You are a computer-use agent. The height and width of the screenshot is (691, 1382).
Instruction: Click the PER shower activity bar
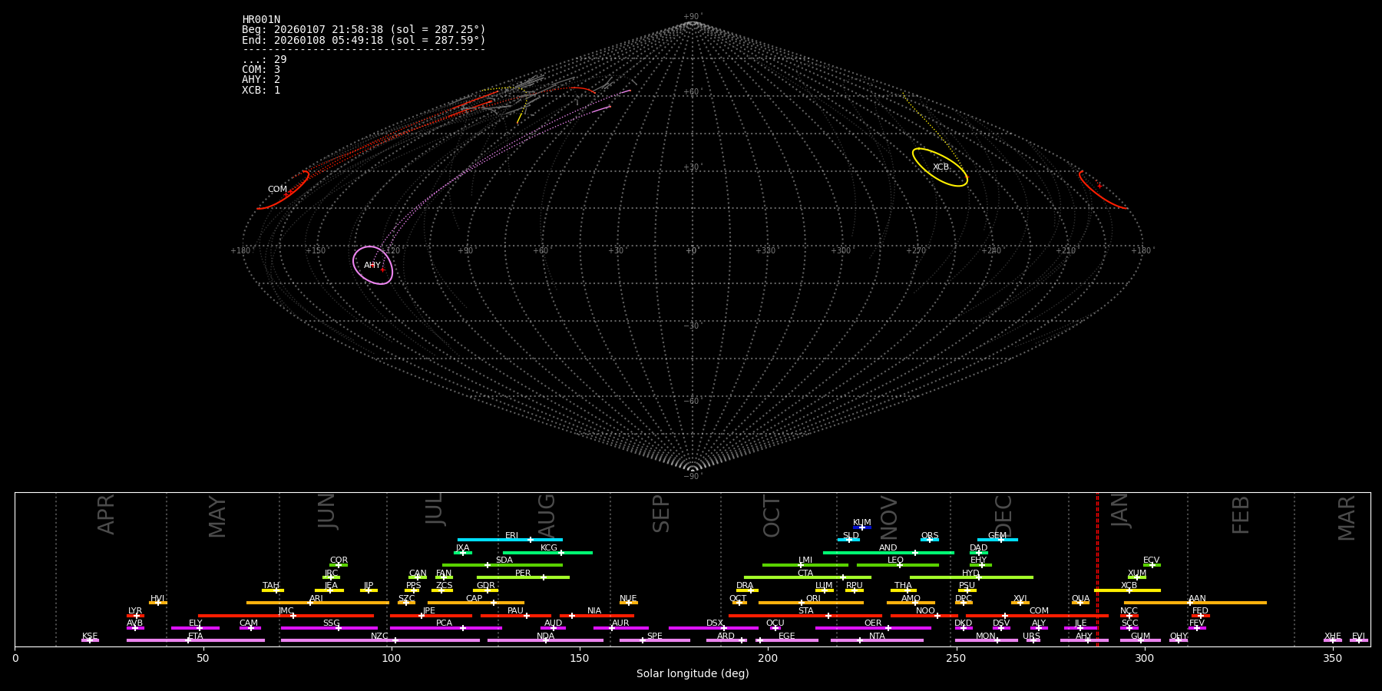coord(523,577)
